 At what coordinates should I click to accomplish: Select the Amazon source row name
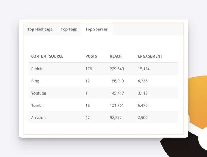tap(38, 117)
